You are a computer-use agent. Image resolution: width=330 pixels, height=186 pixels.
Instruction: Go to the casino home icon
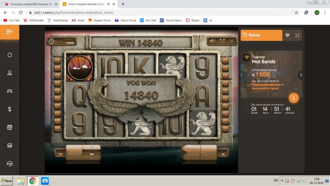click(10, 55)
